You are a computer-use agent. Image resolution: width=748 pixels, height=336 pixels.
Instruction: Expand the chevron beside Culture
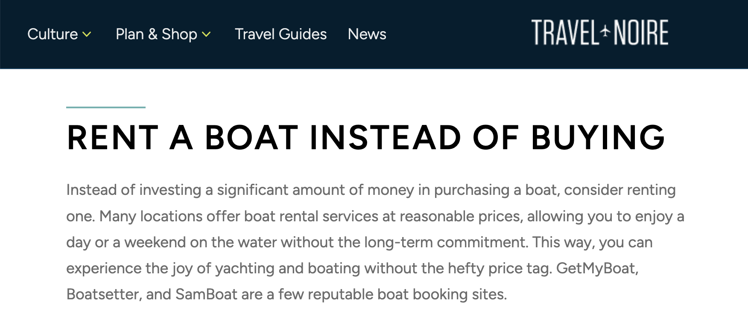[87, 35]
